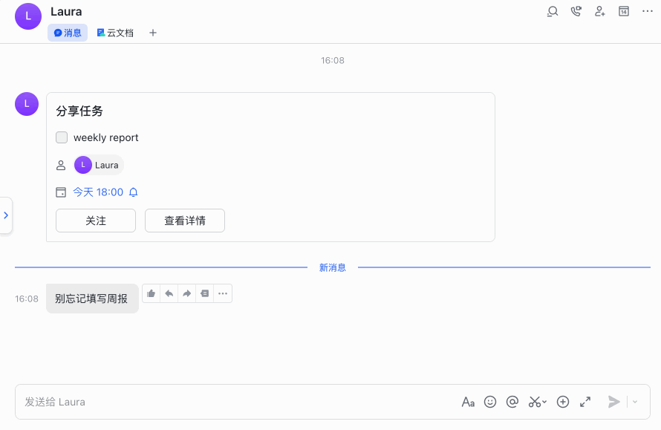Image resolution: width=661 pixels, height=430 pixels.
Task: Open more message actions menu
Action: pyautogui.click(x=223, y=293)
